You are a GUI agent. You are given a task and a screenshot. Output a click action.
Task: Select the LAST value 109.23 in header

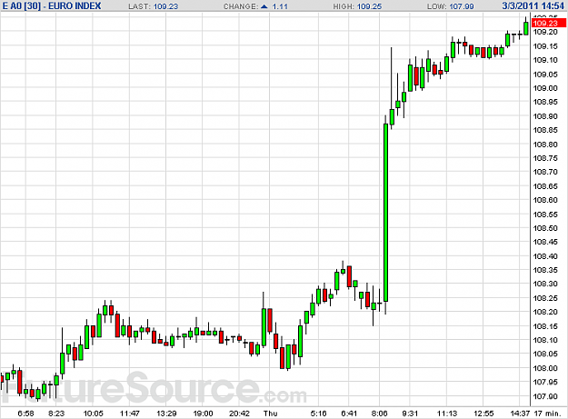(x=165, y=6)
